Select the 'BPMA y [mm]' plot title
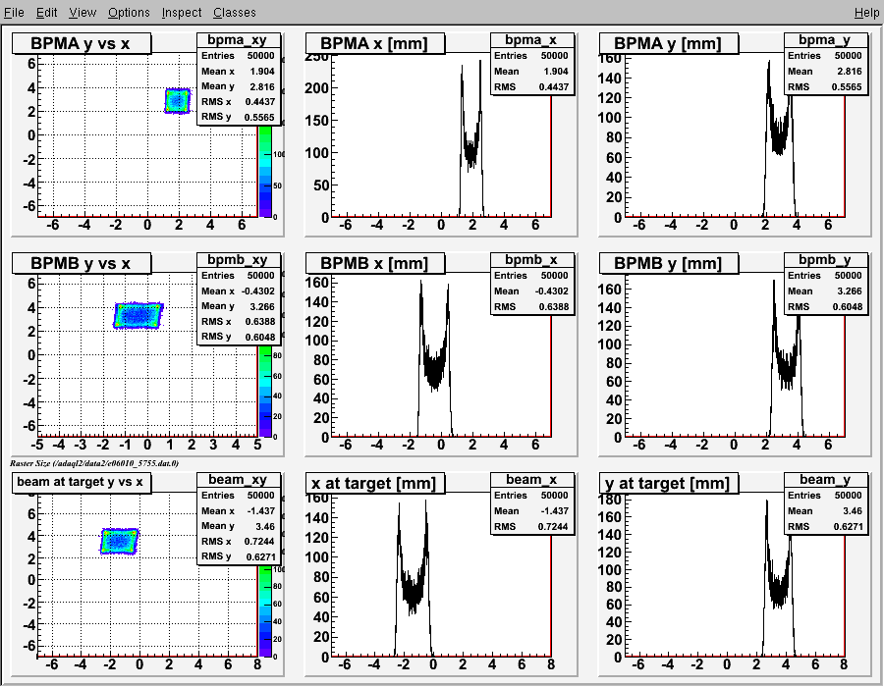This screenshot has width=884, height=687. (x=668, y=44)
